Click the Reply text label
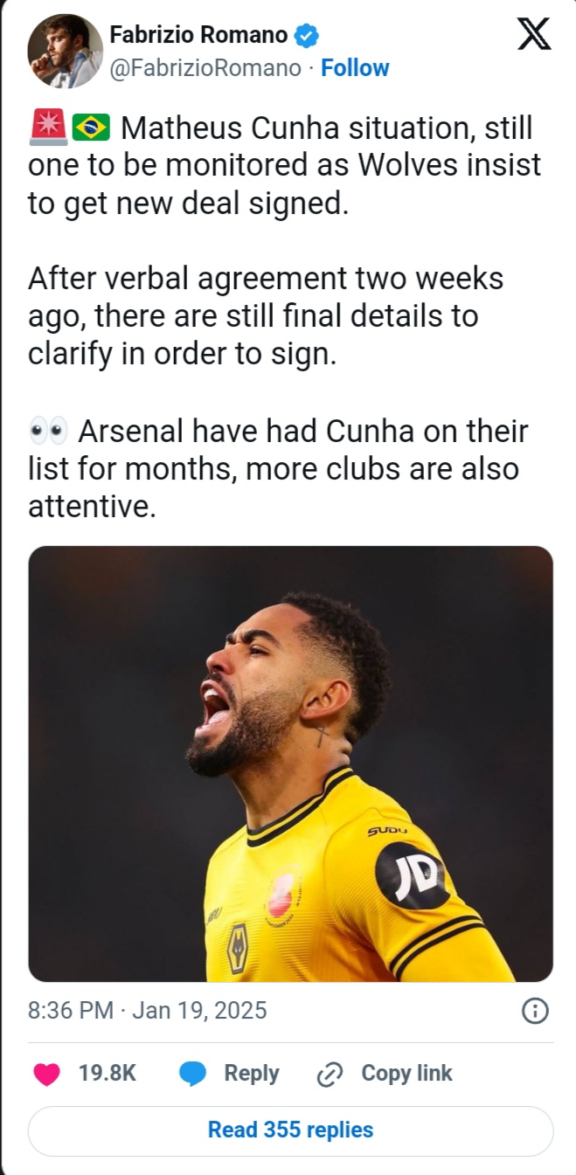 (251, 1074)
